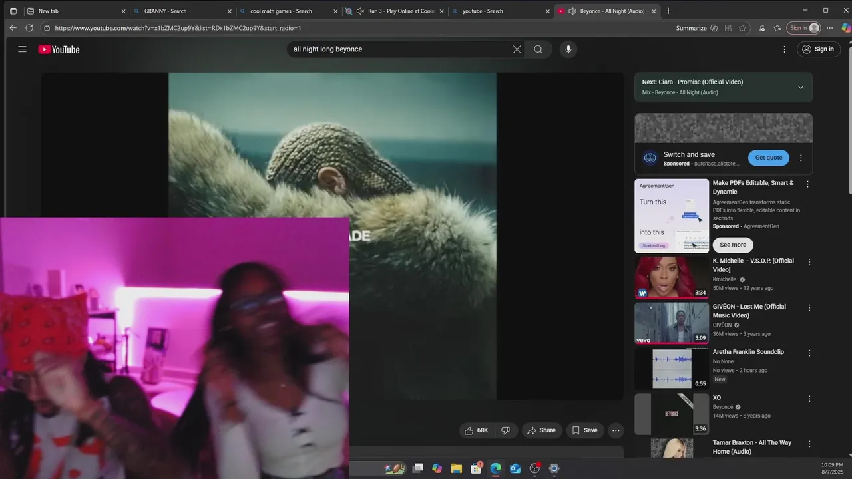The height and width of the screenshot is (479, 852).
Task: Open options for Switch and save ad
Action: [801, 158]
